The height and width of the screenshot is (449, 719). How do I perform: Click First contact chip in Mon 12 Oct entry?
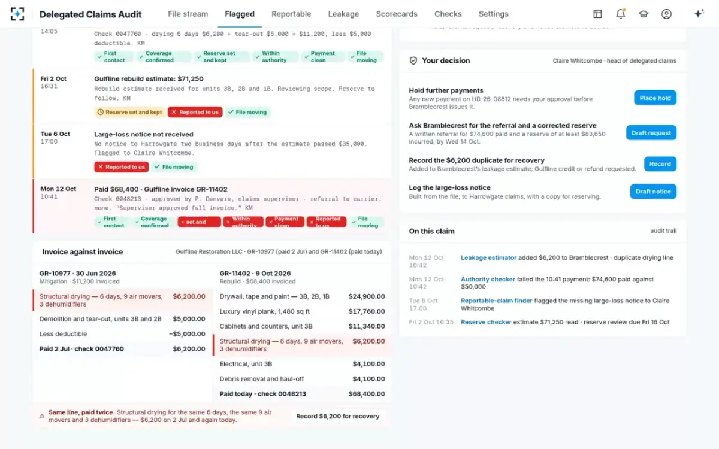pos(113,222)
